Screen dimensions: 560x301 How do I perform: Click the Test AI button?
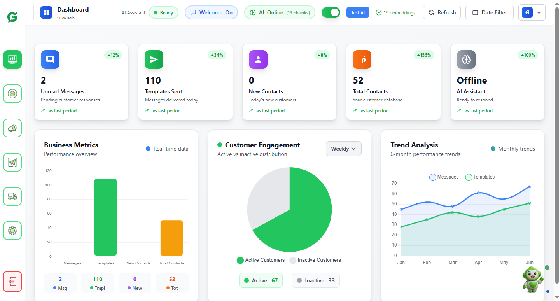pyautogui.click(x=358, y=12)
